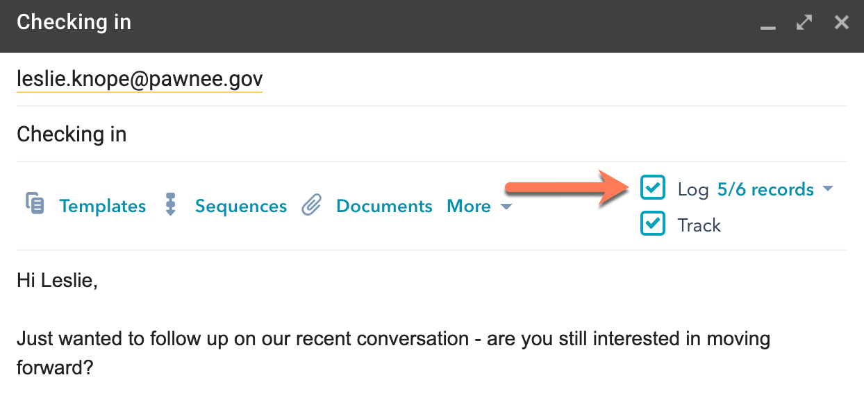Click the 5/6 records link
The image size is (864, 409).
point(765,189)
